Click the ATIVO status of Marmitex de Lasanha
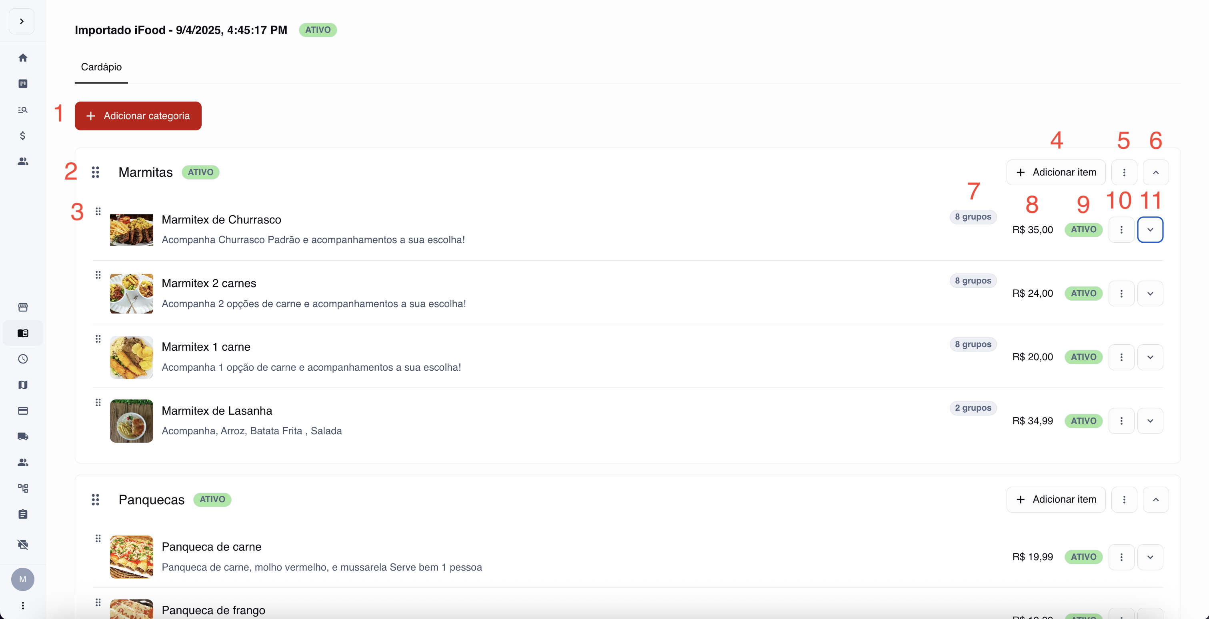Viewport: 1209px width, 619px height. tap(1083, 421)
